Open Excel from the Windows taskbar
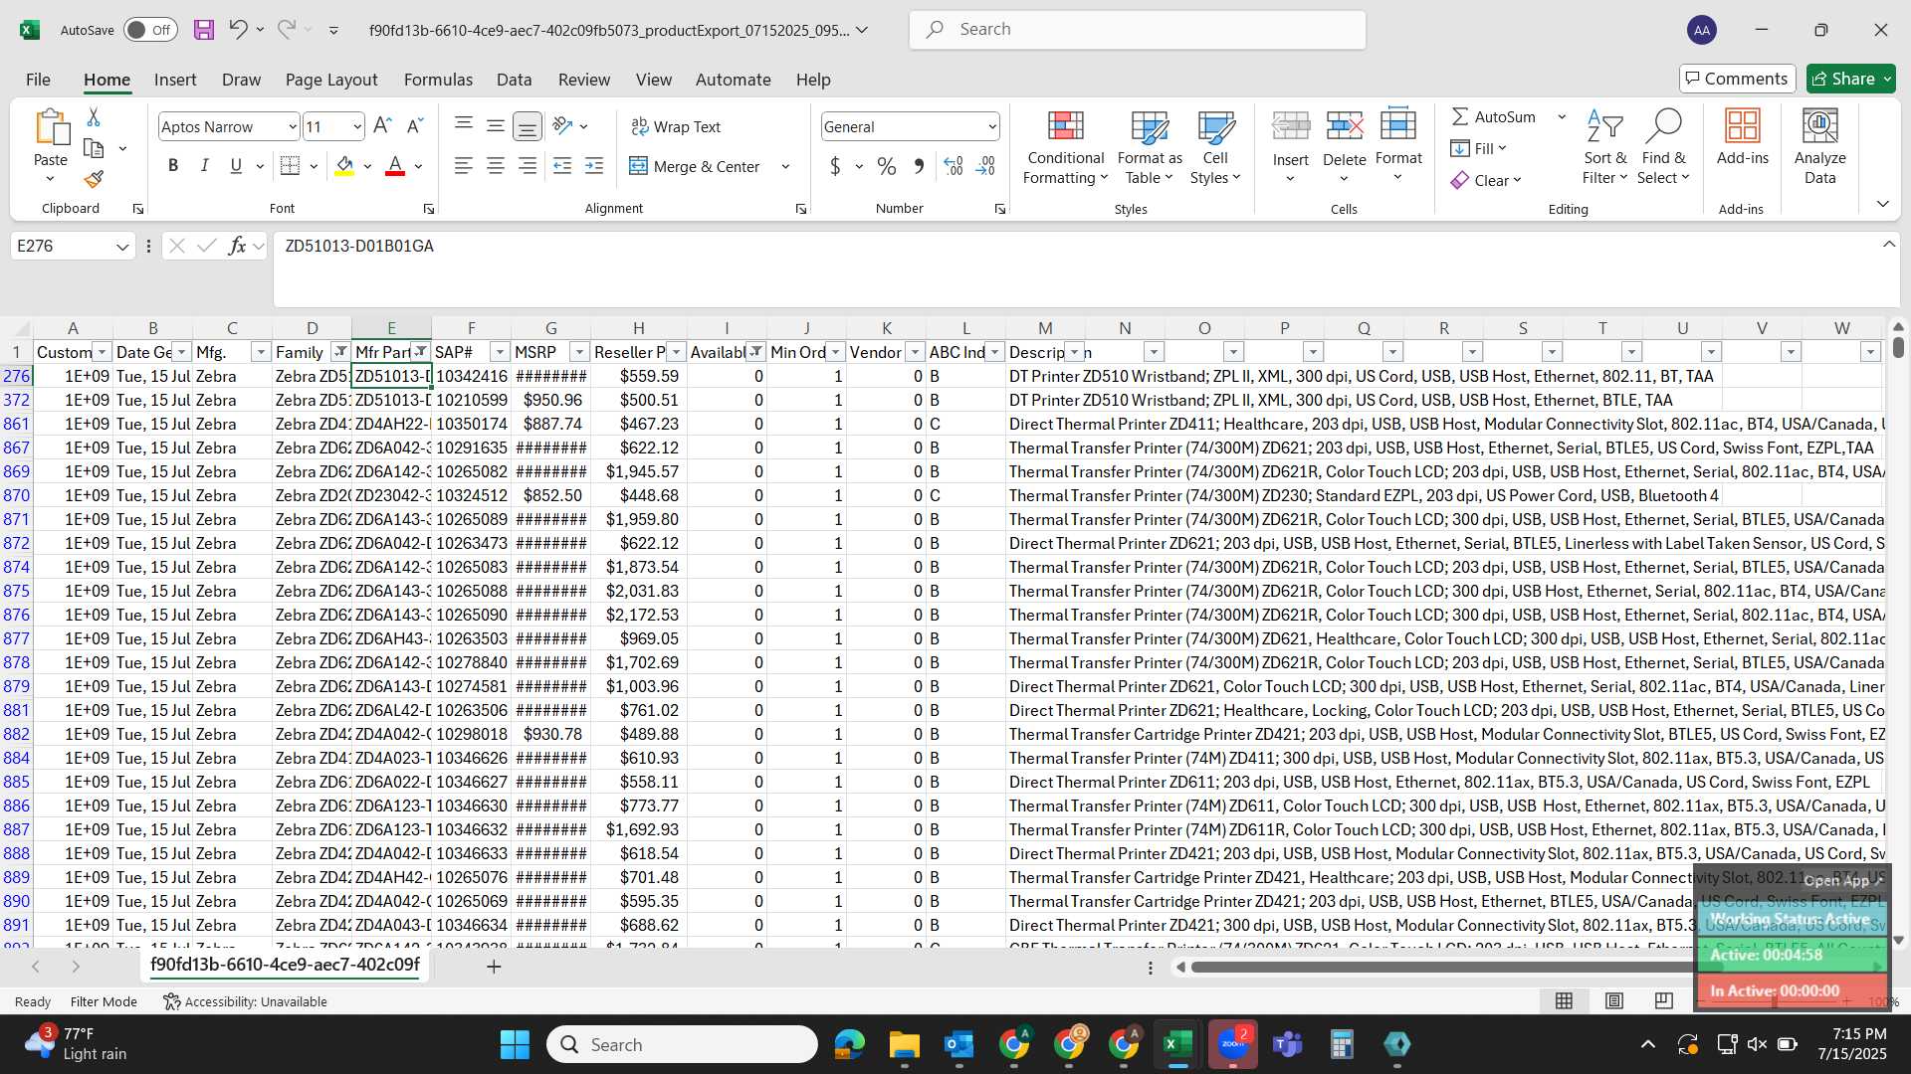 [x=1177, y=1044]
